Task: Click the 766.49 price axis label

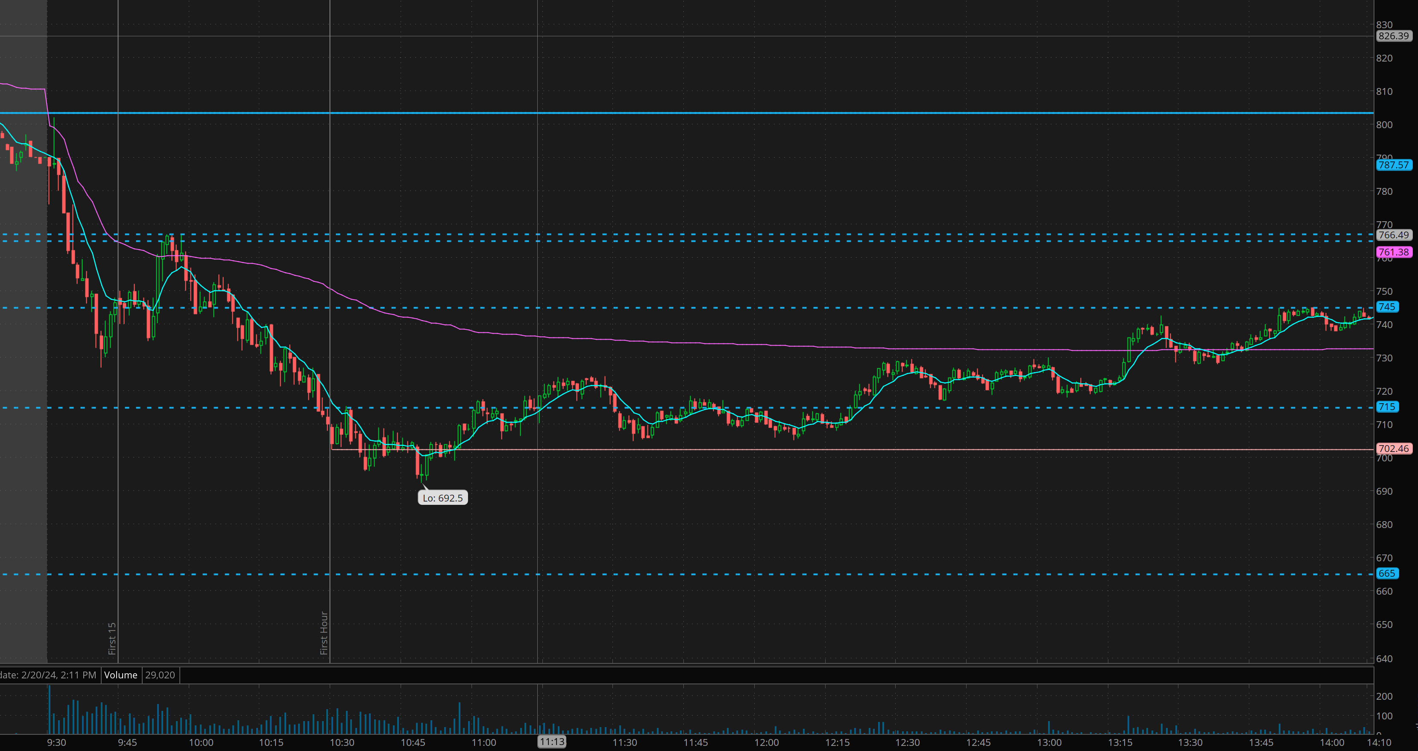Action: (1393, 235)
